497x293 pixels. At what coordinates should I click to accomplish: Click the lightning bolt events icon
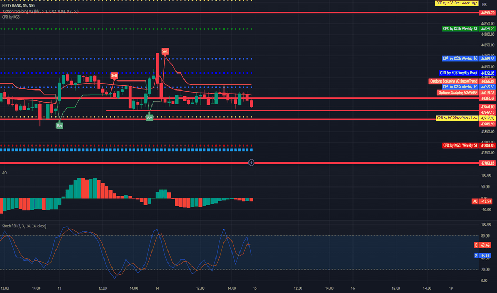pos(251,162)
